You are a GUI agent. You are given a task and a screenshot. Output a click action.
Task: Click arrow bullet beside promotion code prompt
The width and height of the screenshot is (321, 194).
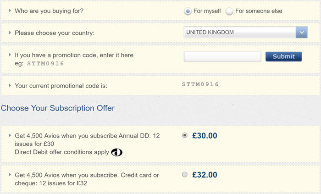click(x=10, y=55)
